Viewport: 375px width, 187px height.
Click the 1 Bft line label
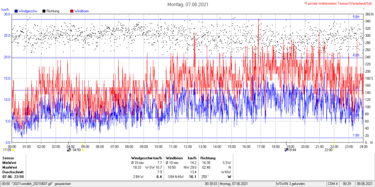point(356,135)
